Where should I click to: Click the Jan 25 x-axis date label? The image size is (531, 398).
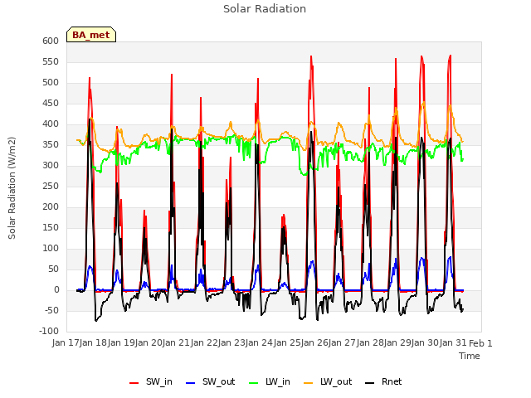pyautogui.click(x=287, y=342)
